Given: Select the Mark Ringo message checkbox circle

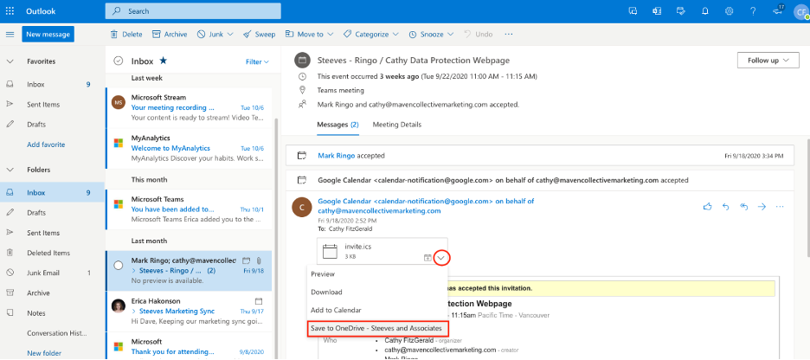Looking at the screenshot, I should 119,265.
